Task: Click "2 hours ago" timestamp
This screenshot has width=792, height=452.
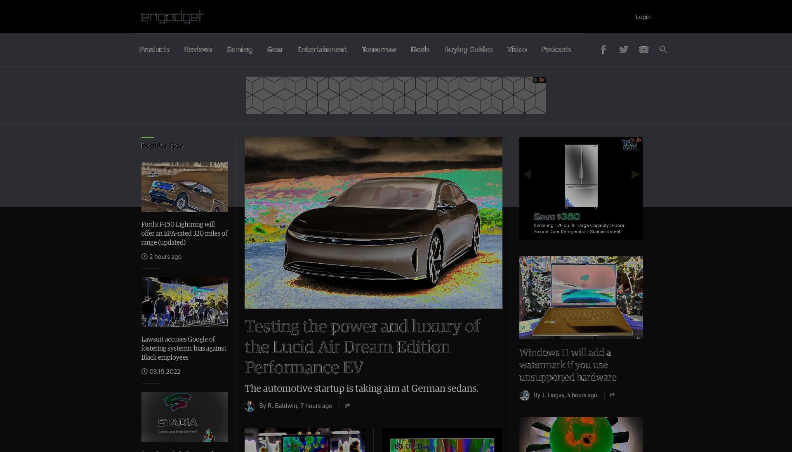Action: click(x=165, y=257)
